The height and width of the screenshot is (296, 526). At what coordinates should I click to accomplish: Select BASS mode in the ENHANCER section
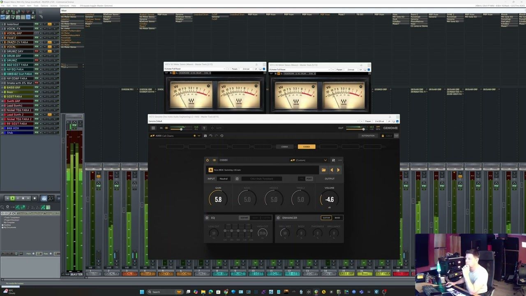pyautogui.click(x=337, y=218)
